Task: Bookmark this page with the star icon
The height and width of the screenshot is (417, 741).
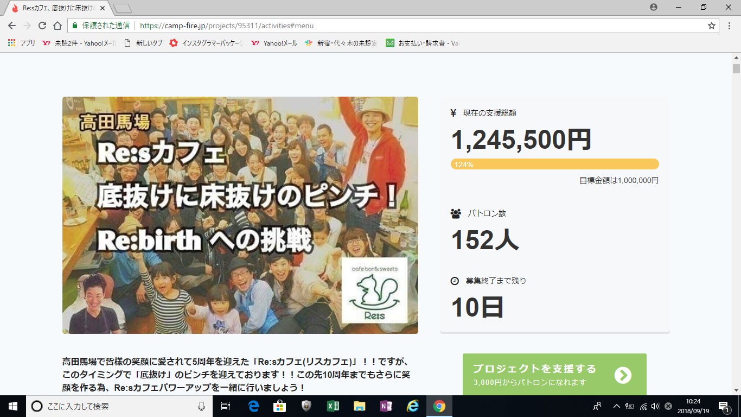Action: tap(712, 26)
